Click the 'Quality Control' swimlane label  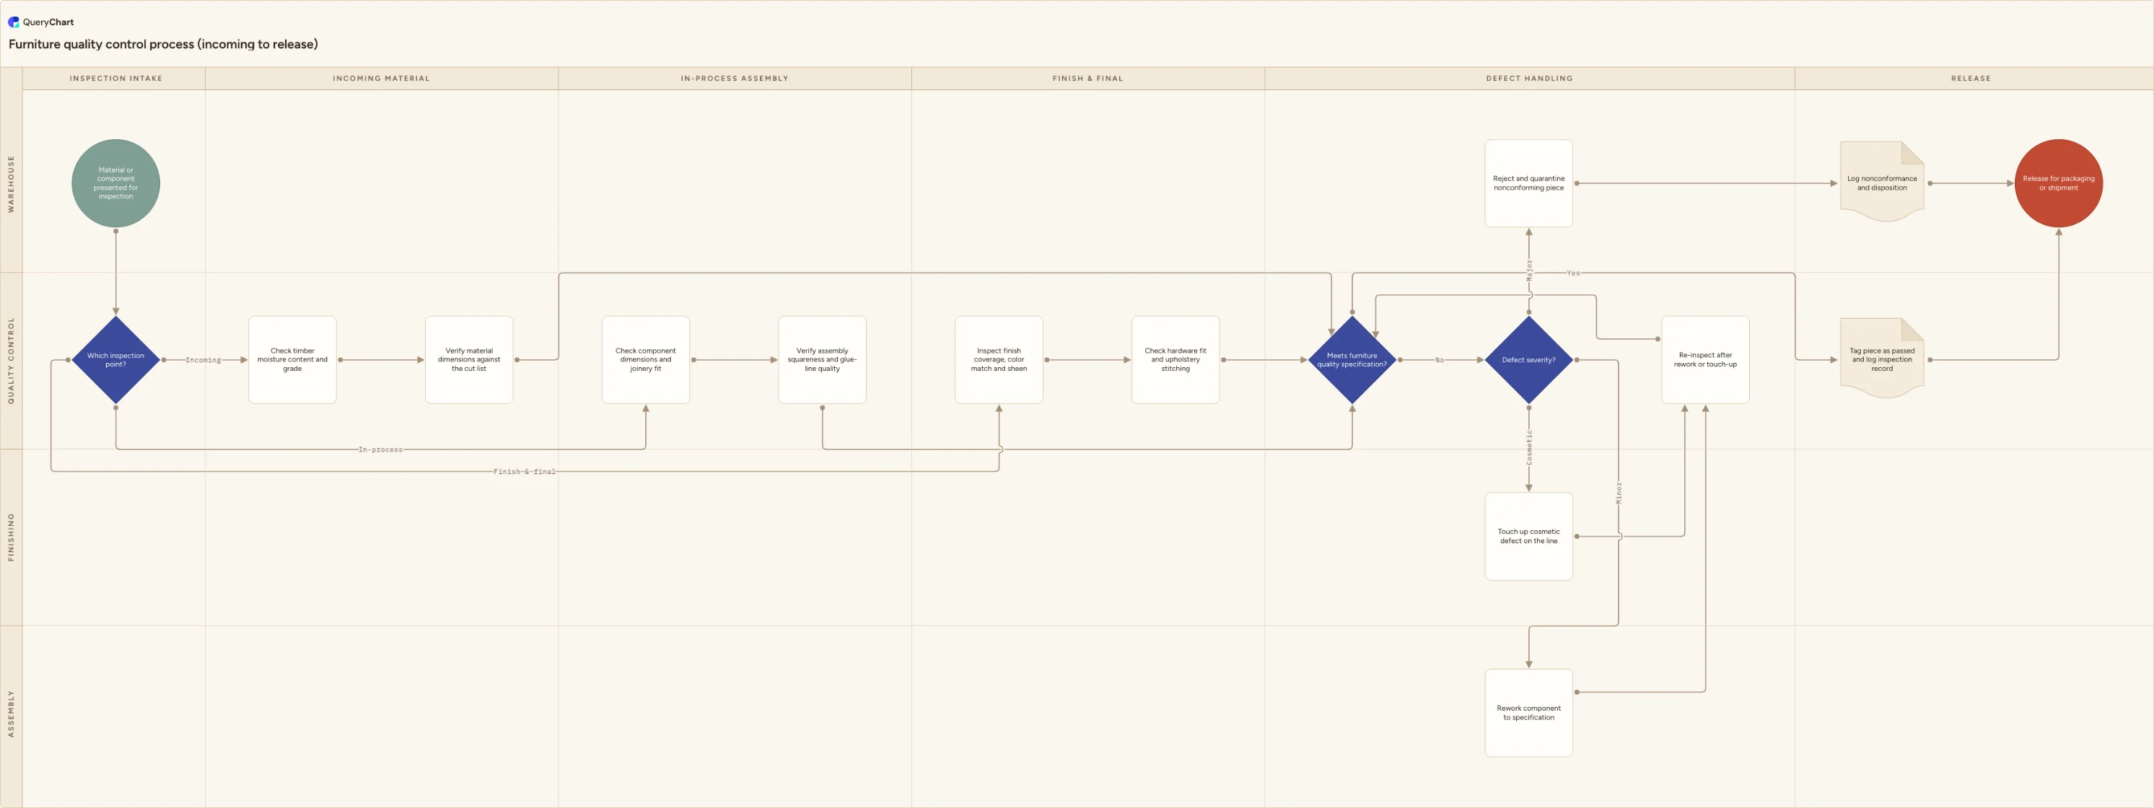click(11, 360)
